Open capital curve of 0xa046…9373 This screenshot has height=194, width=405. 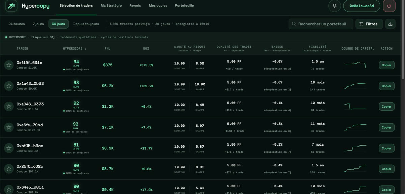point(355,106)
